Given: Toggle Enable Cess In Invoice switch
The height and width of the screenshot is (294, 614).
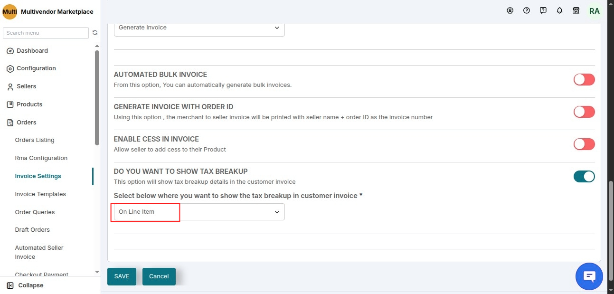Looking at the screenshot, I should click(x=584, y=144).
